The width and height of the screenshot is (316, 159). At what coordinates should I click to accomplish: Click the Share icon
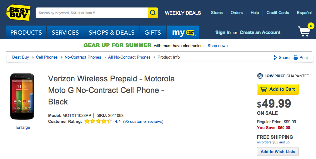tap(275, 57)
